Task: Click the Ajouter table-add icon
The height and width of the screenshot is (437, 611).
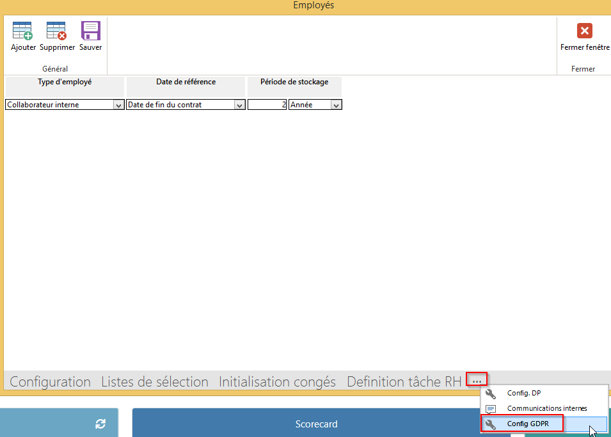Action: click(x=23, y=31)
